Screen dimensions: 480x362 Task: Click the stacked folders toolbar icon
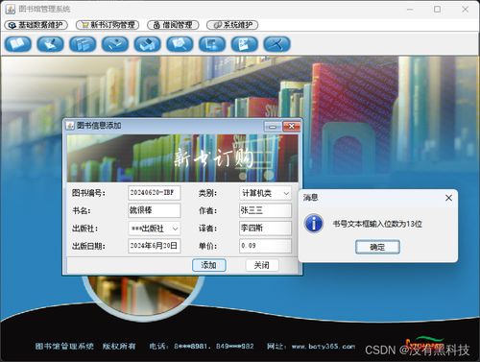tap(83, 44)
